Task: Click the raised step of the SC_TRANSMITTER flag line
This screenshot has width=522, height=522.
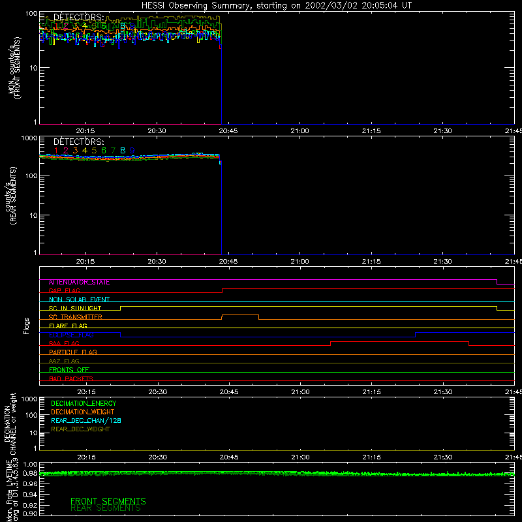Action: click(240, 315)
